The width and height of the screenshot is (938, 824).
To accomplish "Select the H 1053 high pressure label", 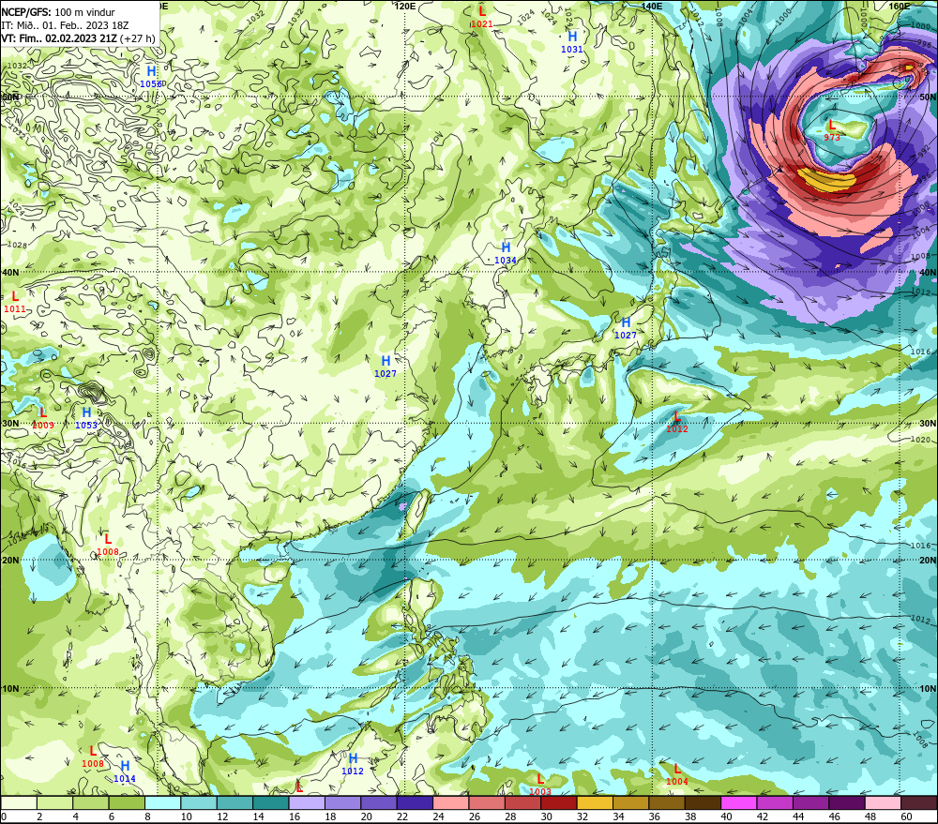I will click(86, 419).
